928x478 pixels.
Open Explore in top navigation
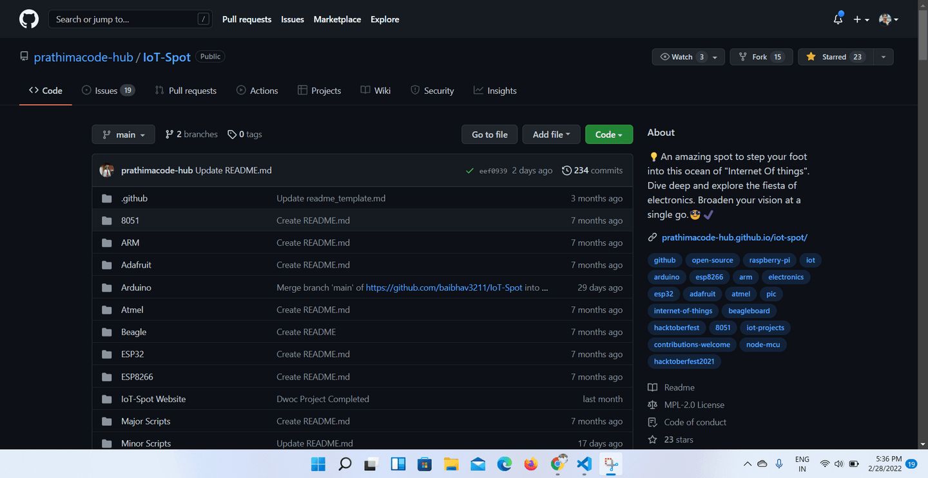(385, 19)
